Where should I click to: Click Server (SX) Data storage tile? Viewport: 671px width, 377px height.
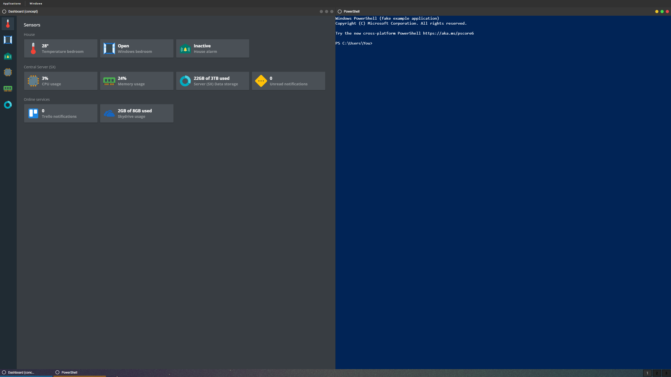[x=213, y=81]
